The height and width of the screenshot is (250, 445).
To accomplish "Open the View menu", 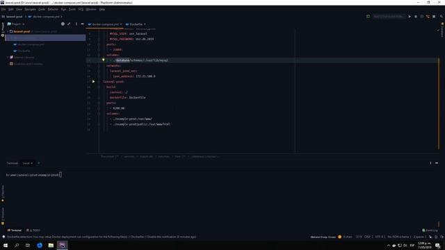I will pos(19,9).
